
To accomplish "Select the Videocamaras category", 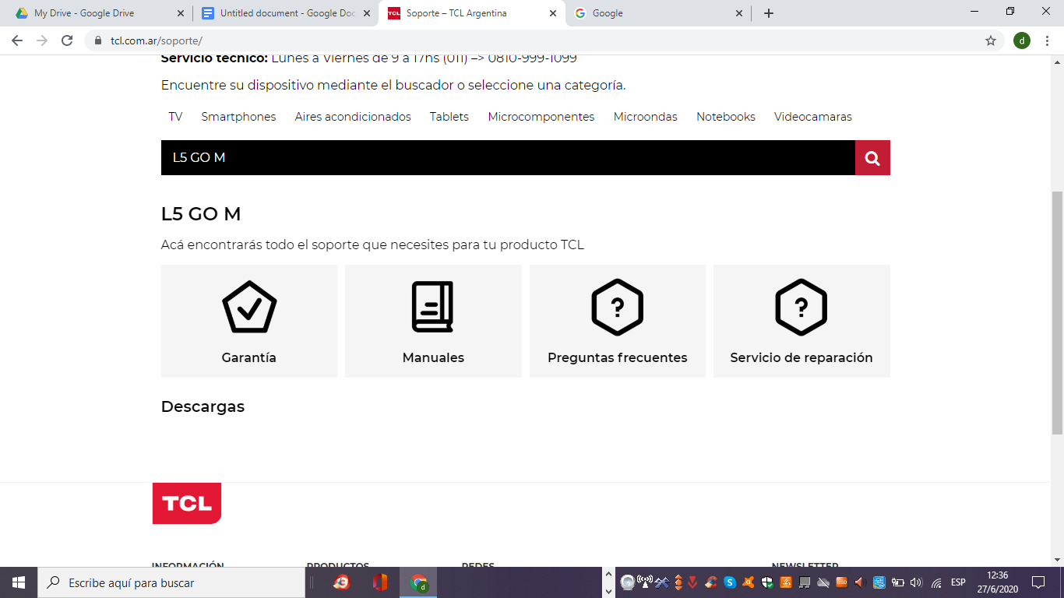I will pos(813,117).
